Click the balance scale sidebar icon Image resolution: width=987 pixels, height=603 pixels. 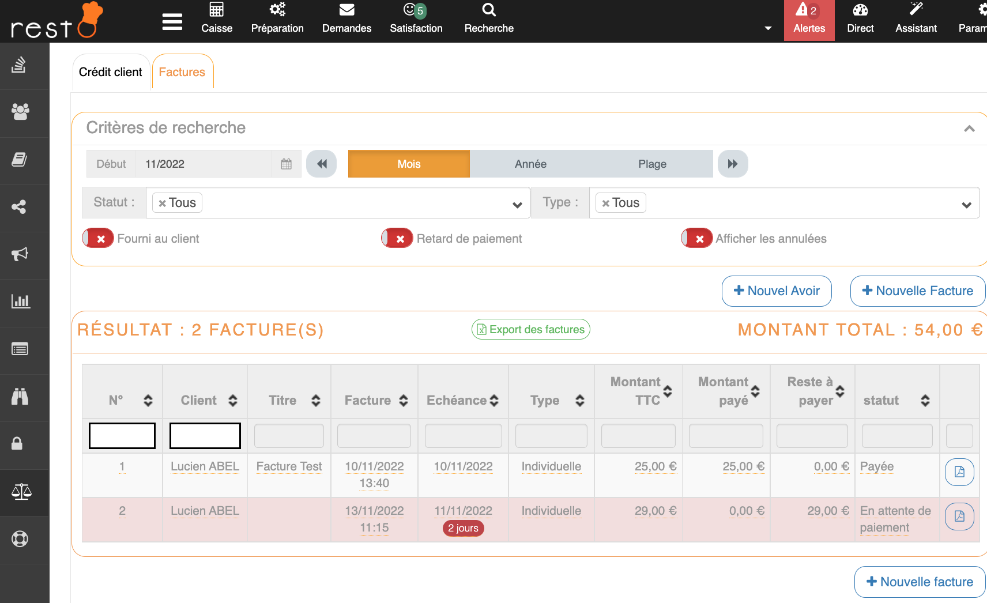[x=21, y=492]
